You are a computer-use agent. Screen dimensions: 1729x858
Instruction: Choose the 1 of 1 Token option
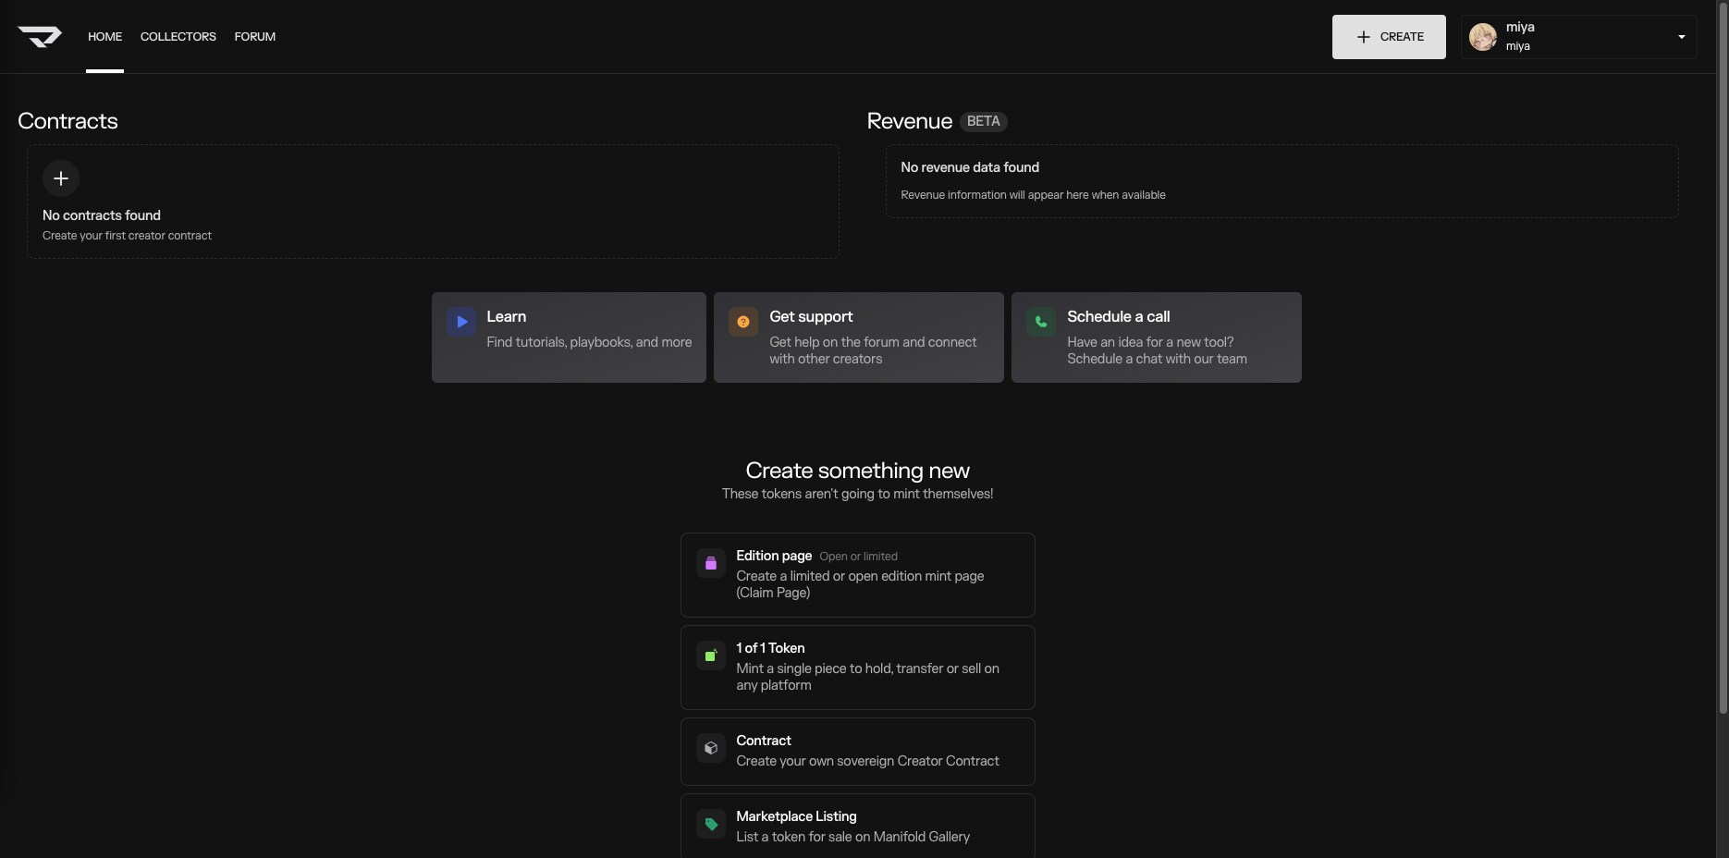857,668
